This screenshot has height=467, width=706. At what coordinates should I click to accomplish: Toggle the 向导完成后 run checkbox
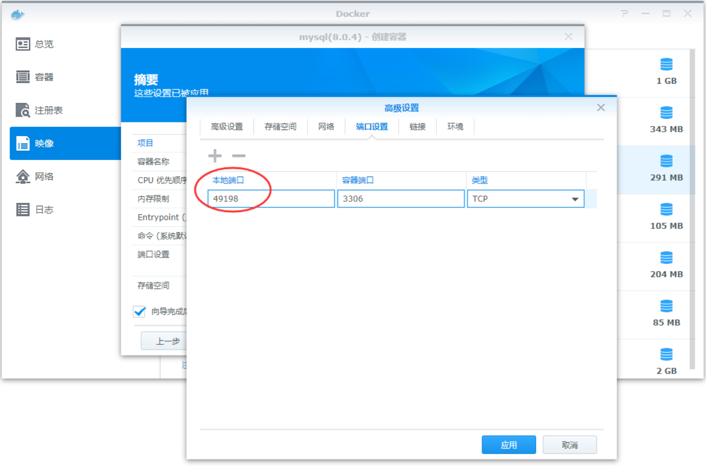pos(140,312)
